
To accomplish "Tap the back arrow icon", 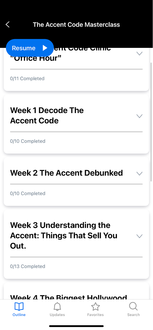I will point(8,25).
